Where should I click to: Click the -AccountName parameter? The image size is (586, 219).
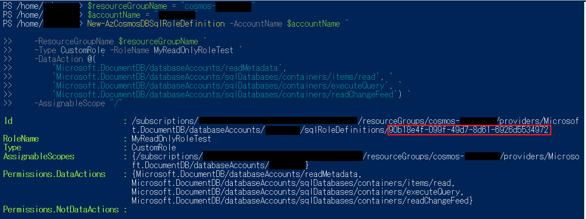click(256, 24)
